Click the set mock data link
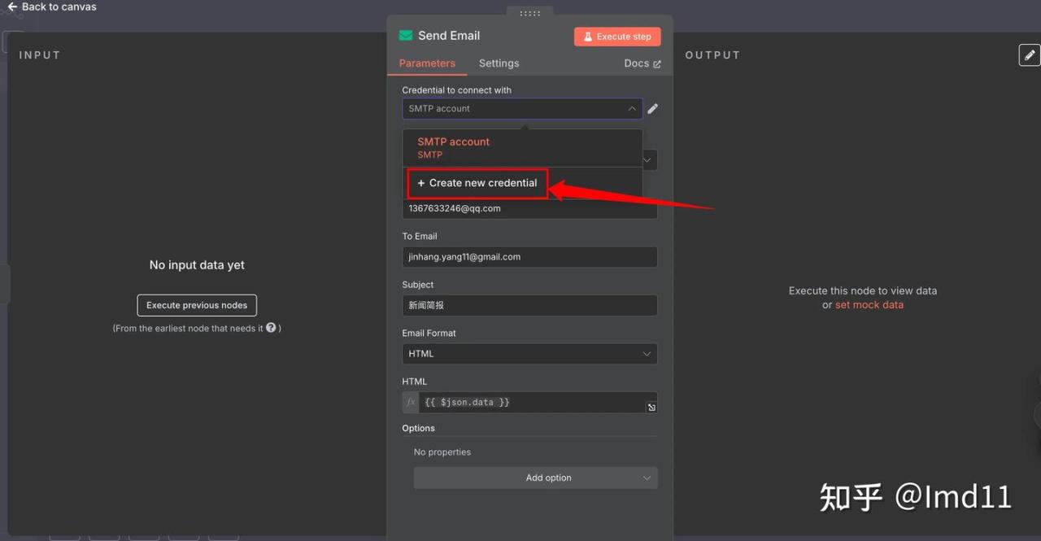Image resolution: width=1041 pixels, height=541 pixels. click(869, 305)
